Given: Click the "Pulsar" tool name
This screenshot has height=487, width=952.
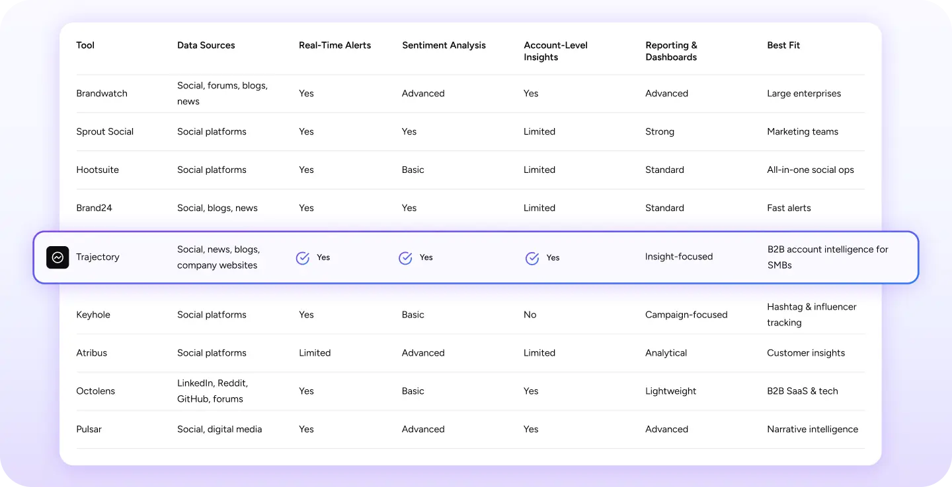Looking at the screenshot, I should [x=89, y=430].
